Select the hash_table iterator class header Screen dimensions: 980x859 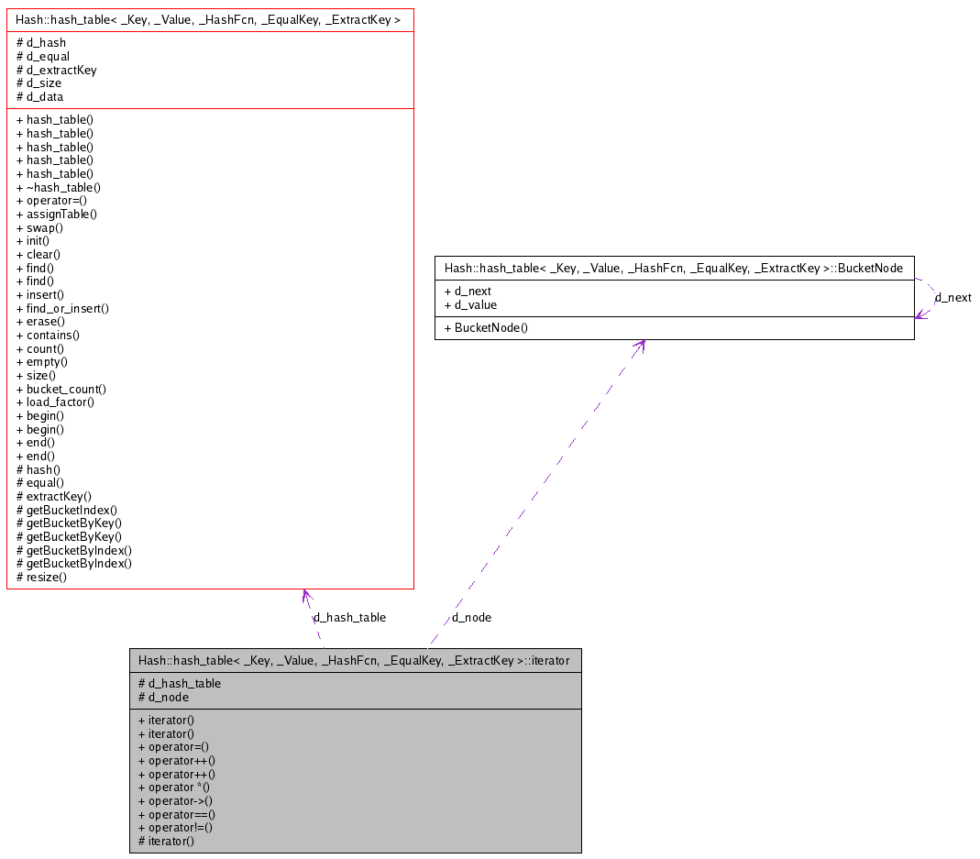click(x=354, y=660)
